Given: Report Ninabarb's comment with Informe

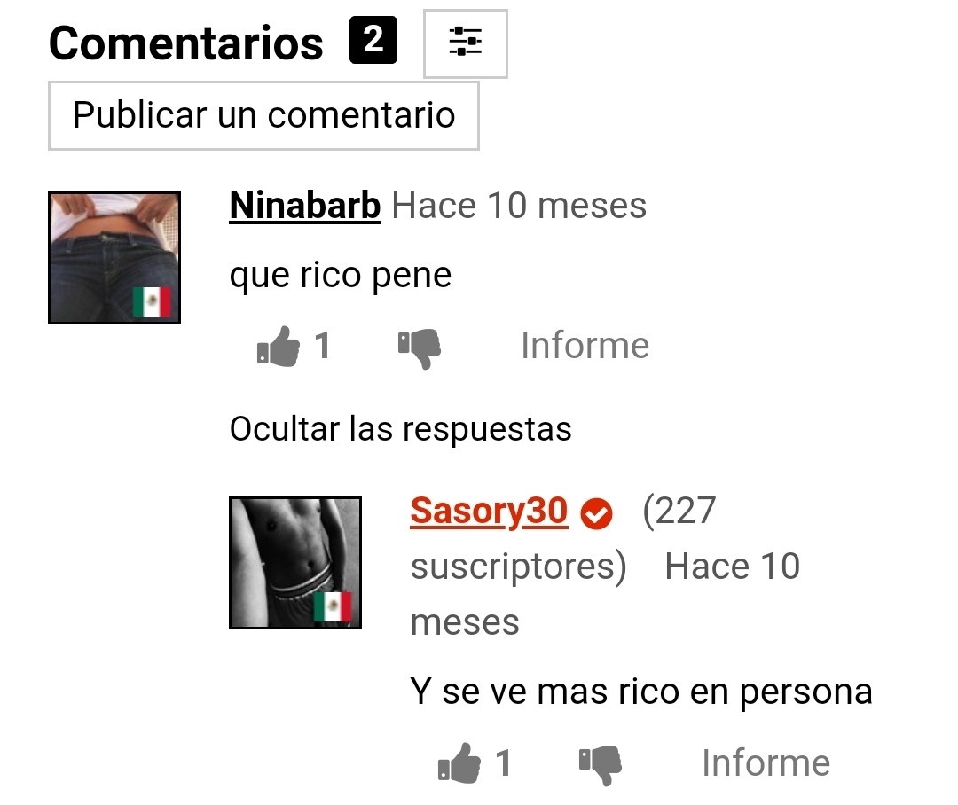Looking at the screenshot, I should 585,346.
